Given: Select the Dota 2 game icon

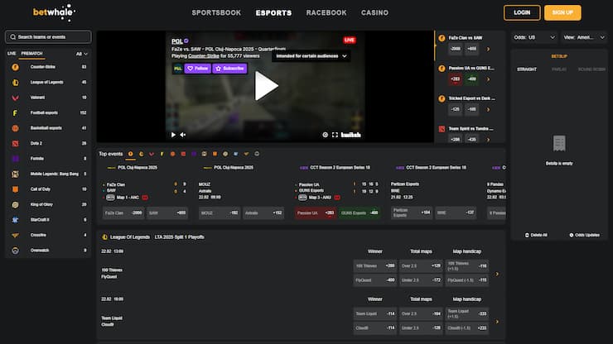Looking at the screenshot, I should tap(14, 143).
